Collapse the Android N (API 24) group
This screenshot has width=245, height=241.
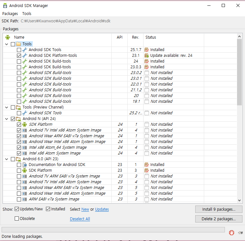(x=7, y=119)
